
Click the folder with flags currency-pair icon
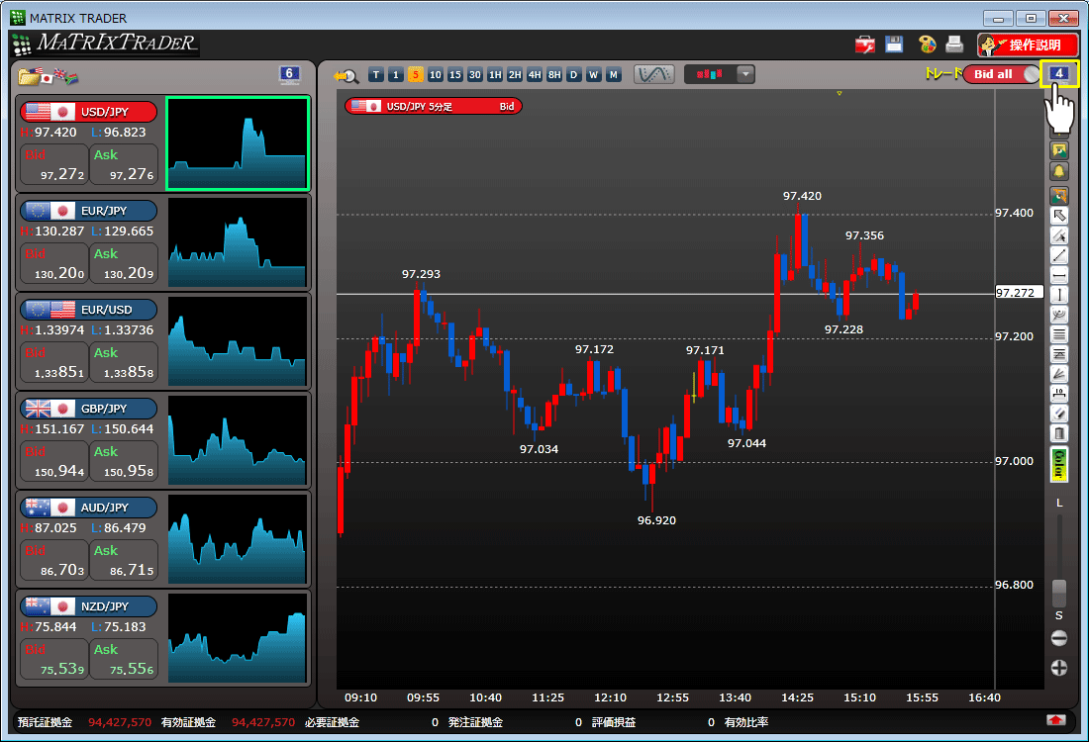(x=48, y=75)
